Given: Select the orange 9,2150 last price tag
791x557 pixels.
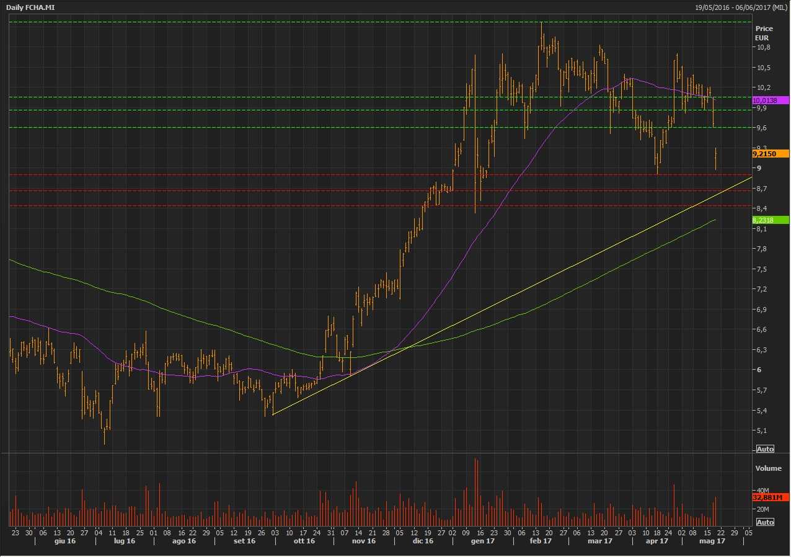Looking at the screenshot, I should (769, 153).
